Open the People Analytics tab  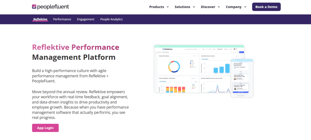click(x=111, y=19)
